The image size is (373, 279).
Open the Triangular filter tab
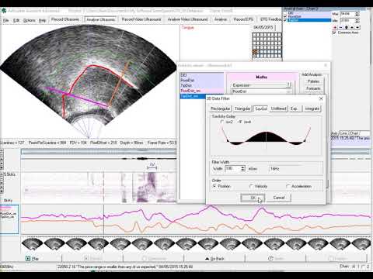242,108
